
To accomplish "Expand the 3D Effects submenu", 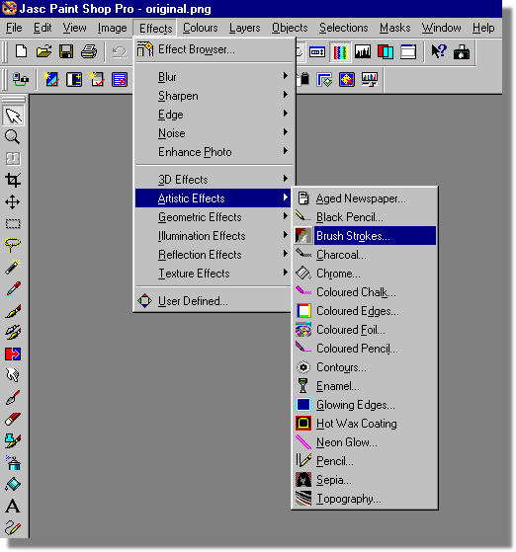I will [215, 179].
